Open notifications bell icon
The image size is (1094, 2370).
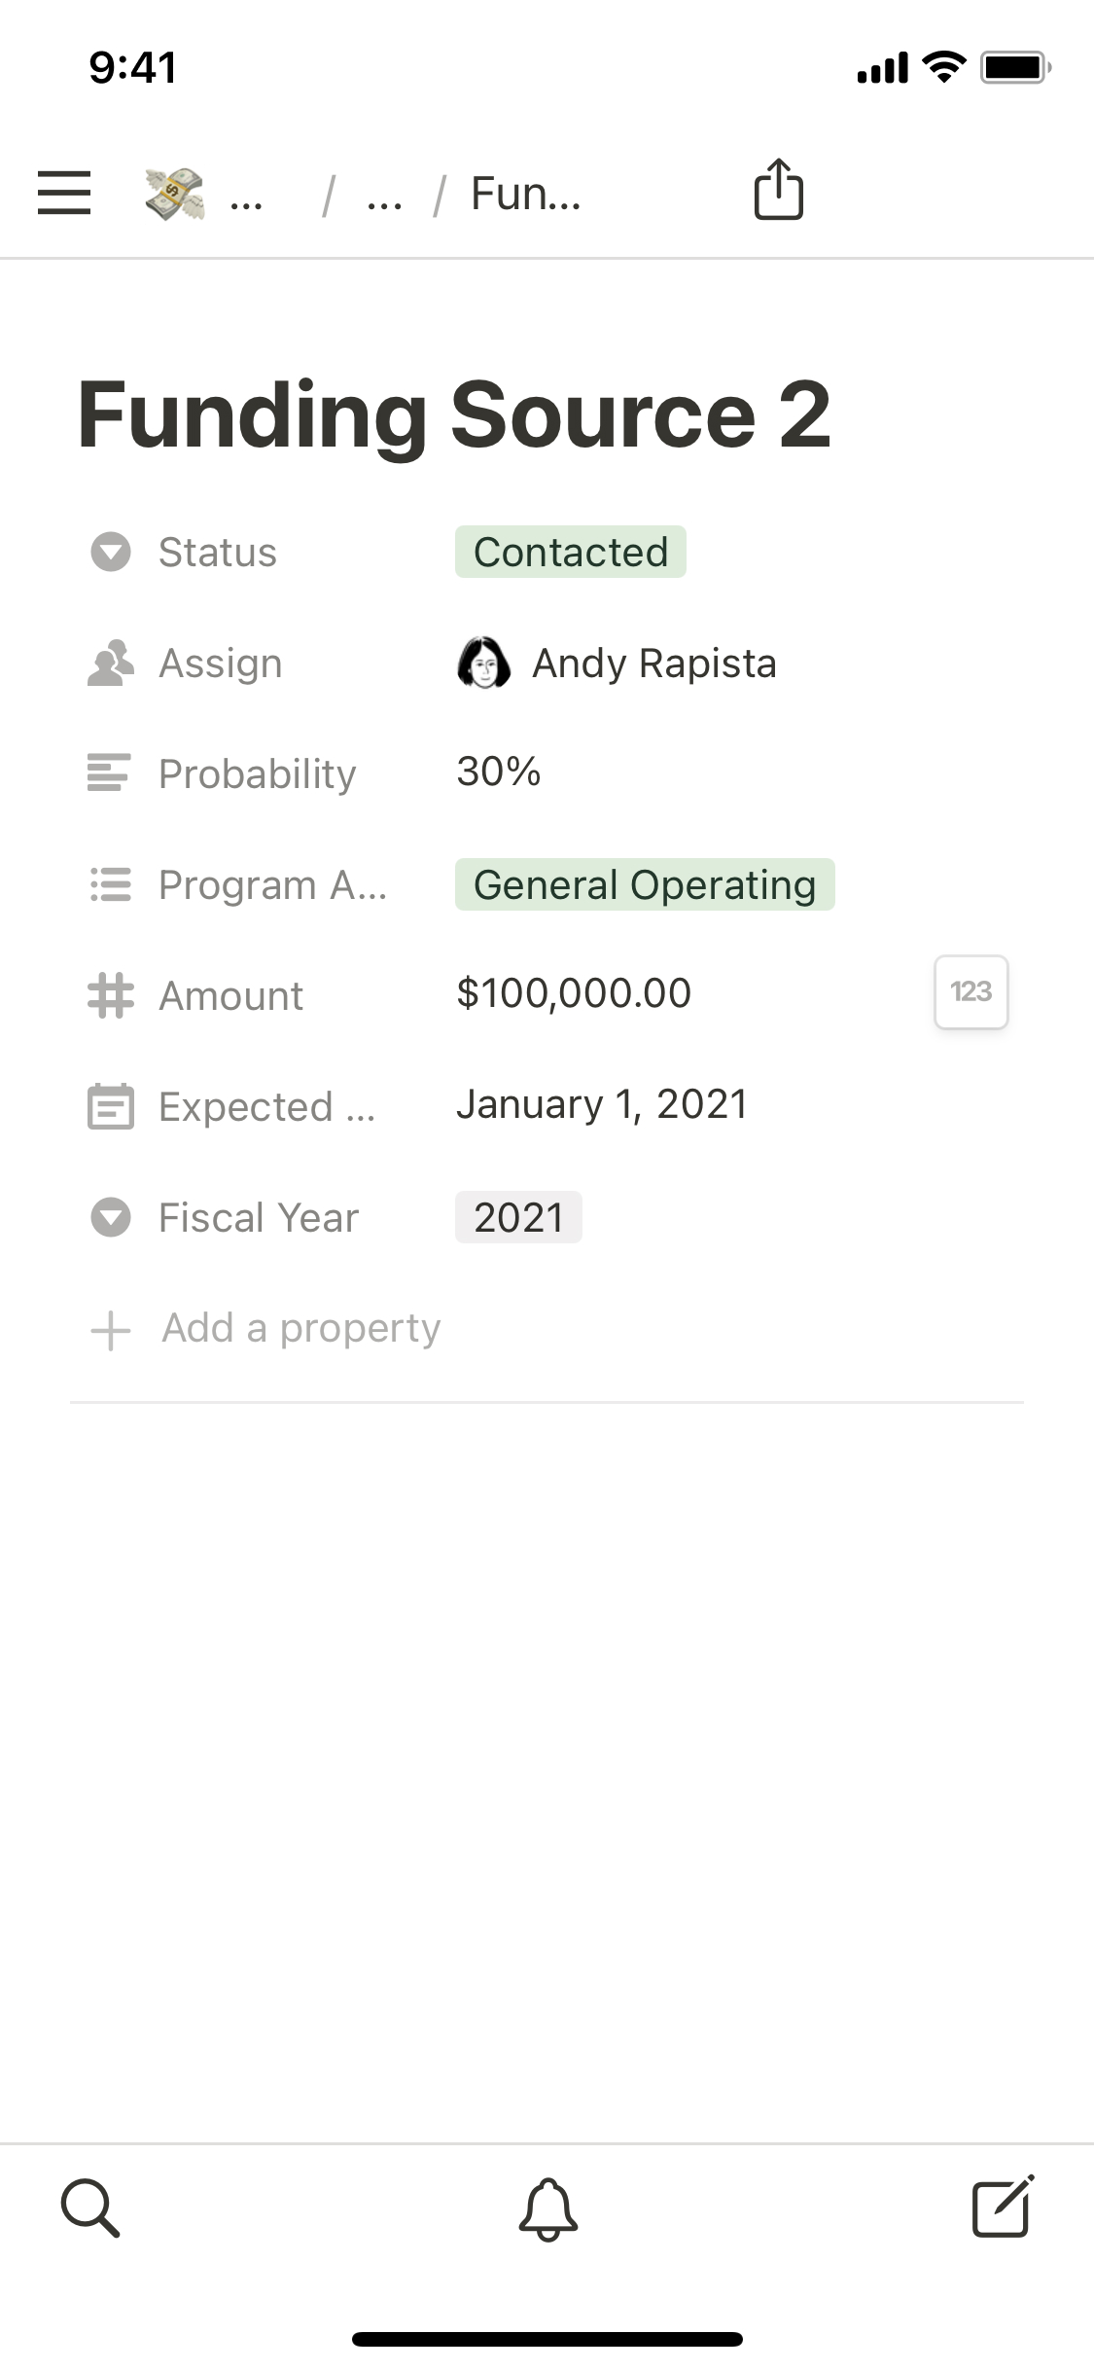click(x=548, y=2208)
